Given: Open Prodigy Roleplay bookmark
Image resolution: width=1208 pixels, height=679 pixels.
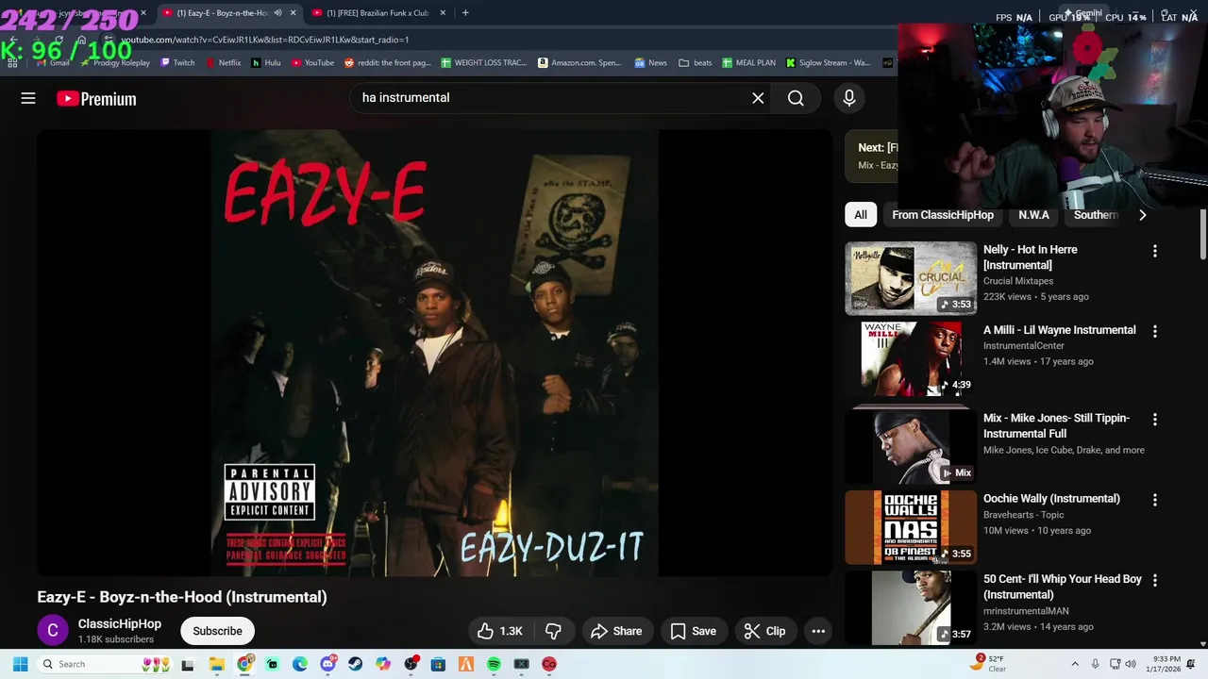Looking at the screenshot, I should pos(114,63).
